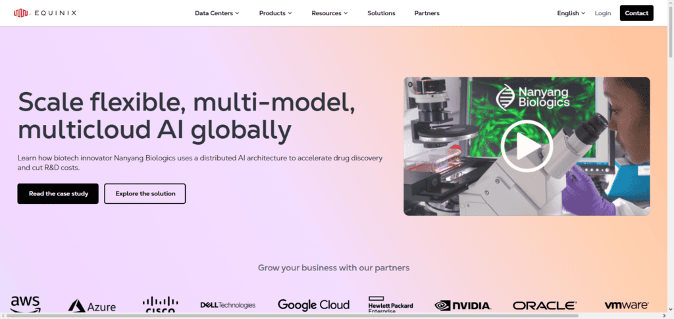674x319 pixels.
Task: Open the Google Cloud partner logo
Action: (x=313, y=305)
